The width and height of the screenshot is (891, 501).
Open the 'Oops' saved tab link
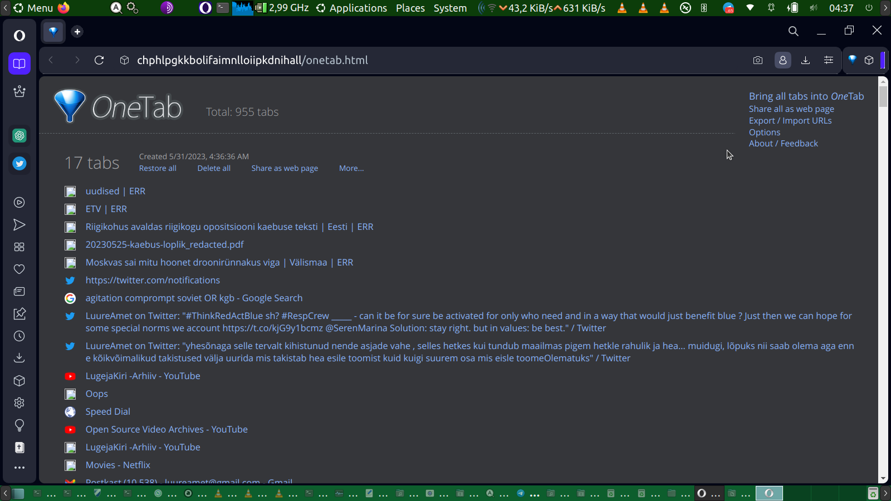point(97,394)
